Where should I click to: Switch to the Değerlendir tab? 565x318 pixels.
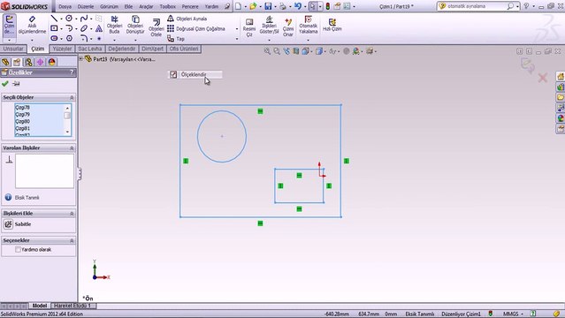[122, 49]
